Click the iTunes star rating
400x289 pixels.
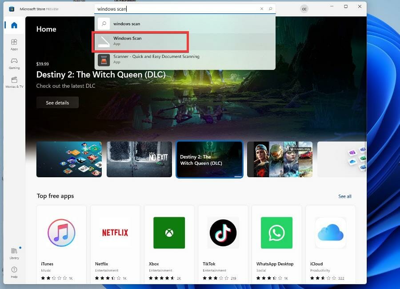click(x=54, y=278)
